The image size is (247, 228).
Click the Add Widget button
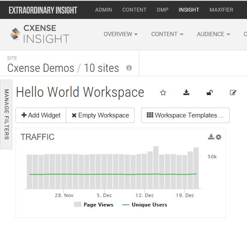pyautogui.click(x=41, y=115)
